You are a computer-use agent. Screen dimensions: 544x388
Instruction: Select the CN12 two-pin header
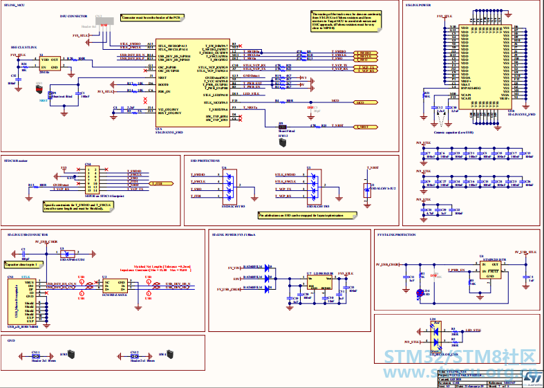click(135, 356)
